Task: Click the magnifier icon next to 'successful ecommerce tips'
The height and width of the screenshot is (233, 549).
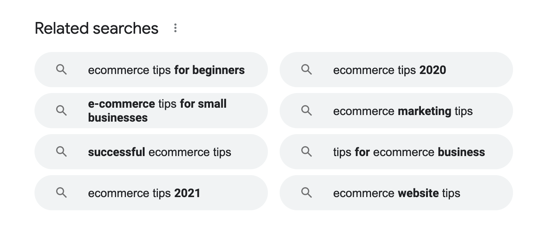Action: 61,152
